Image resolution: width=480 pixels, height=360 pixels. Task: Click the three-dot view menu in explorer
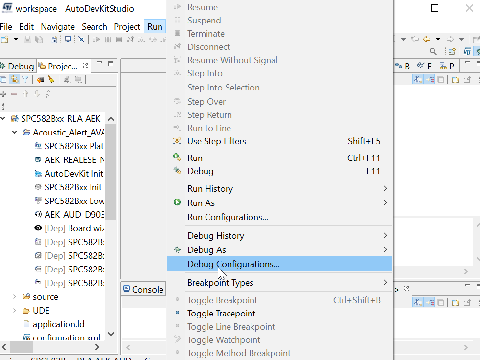point(3,106)
